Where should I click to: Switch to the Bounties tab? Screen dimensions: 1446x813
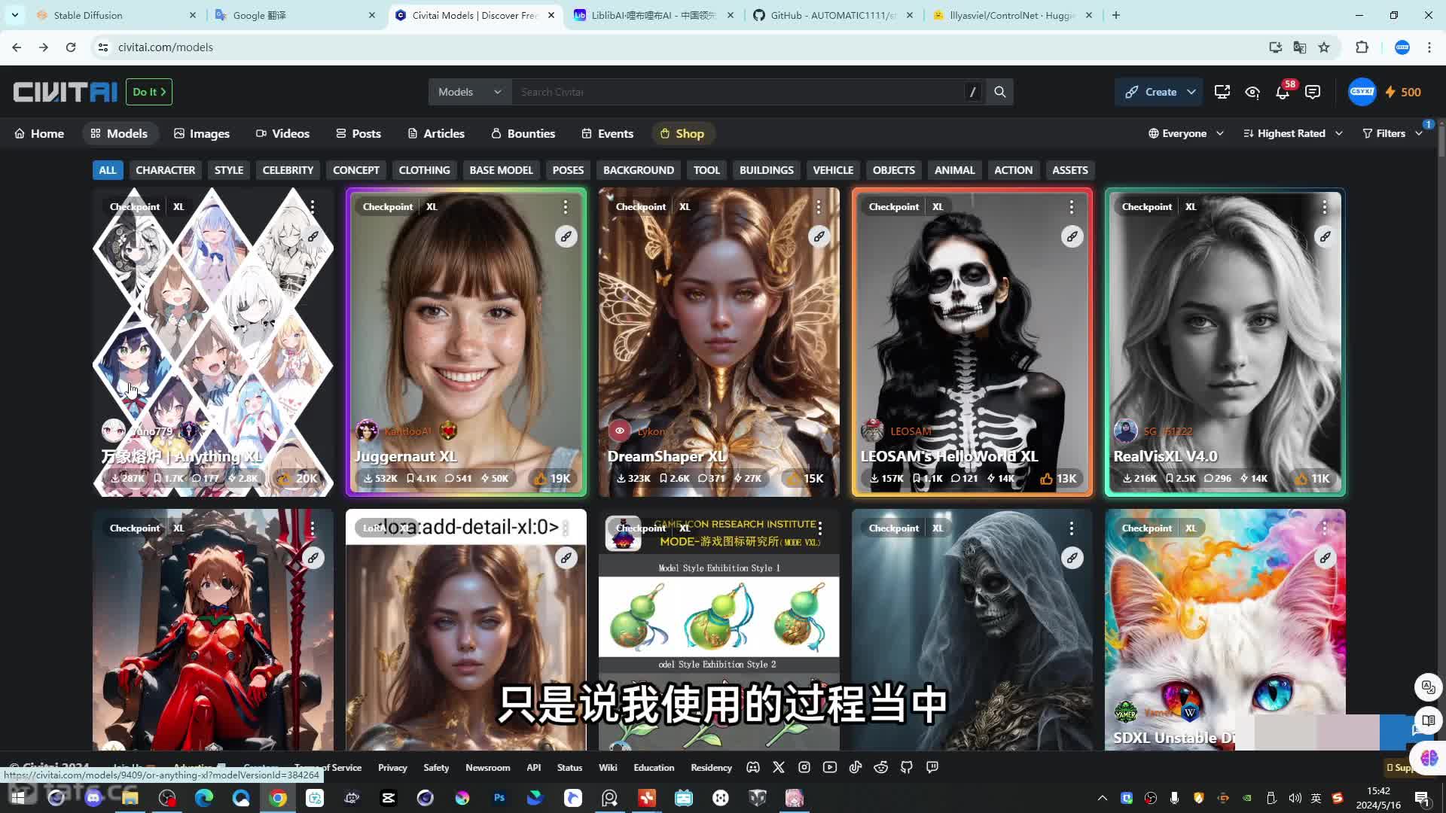click(x=523, y=133)
